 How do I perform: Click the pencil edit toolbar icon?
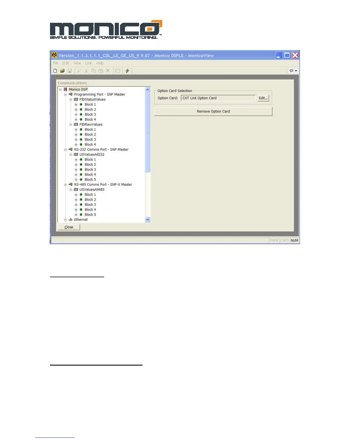pyautogui.click(x=79, y=71)
